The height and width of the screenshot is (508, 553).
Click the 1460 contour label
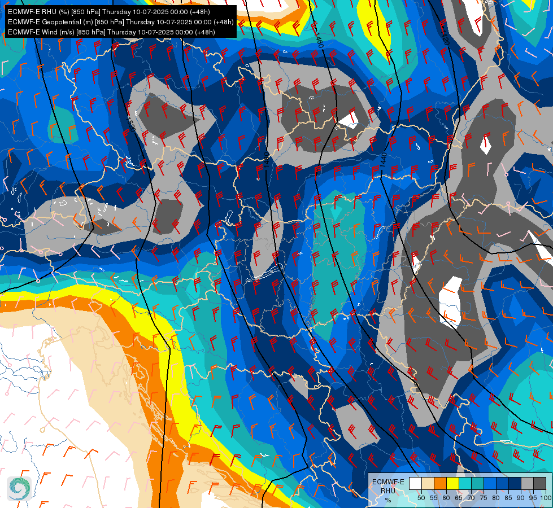[319, 40]
